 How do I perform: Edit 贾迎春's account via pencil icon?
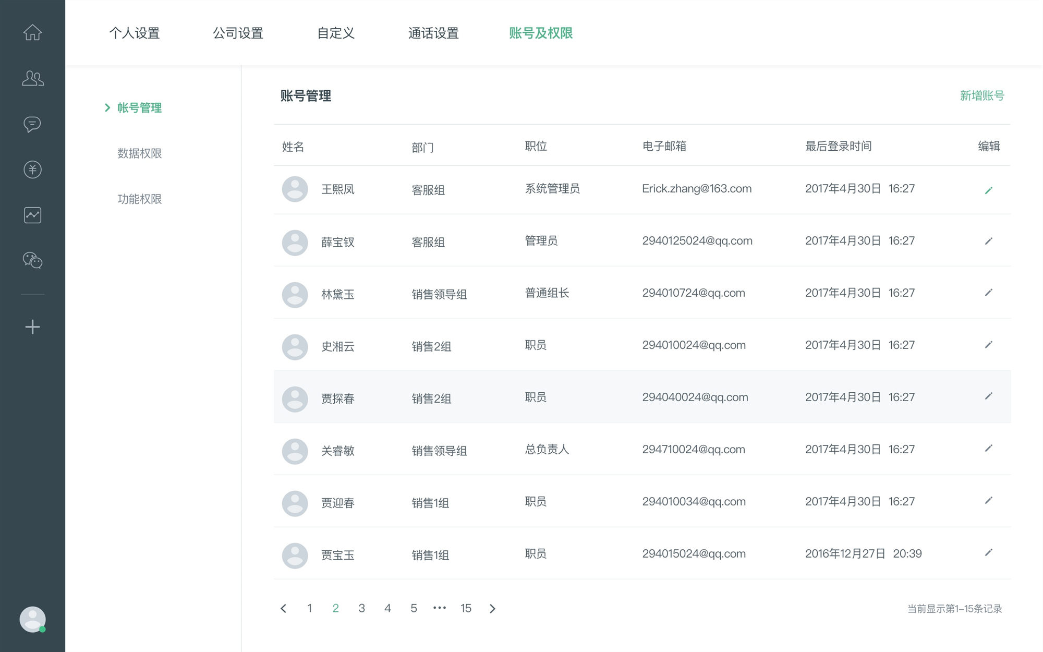coord(988,501)
